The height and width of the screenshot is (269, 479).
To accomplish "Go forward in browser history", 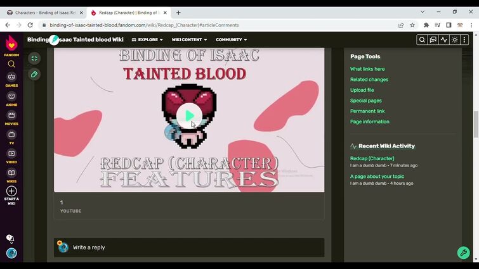I will point(19,25).
